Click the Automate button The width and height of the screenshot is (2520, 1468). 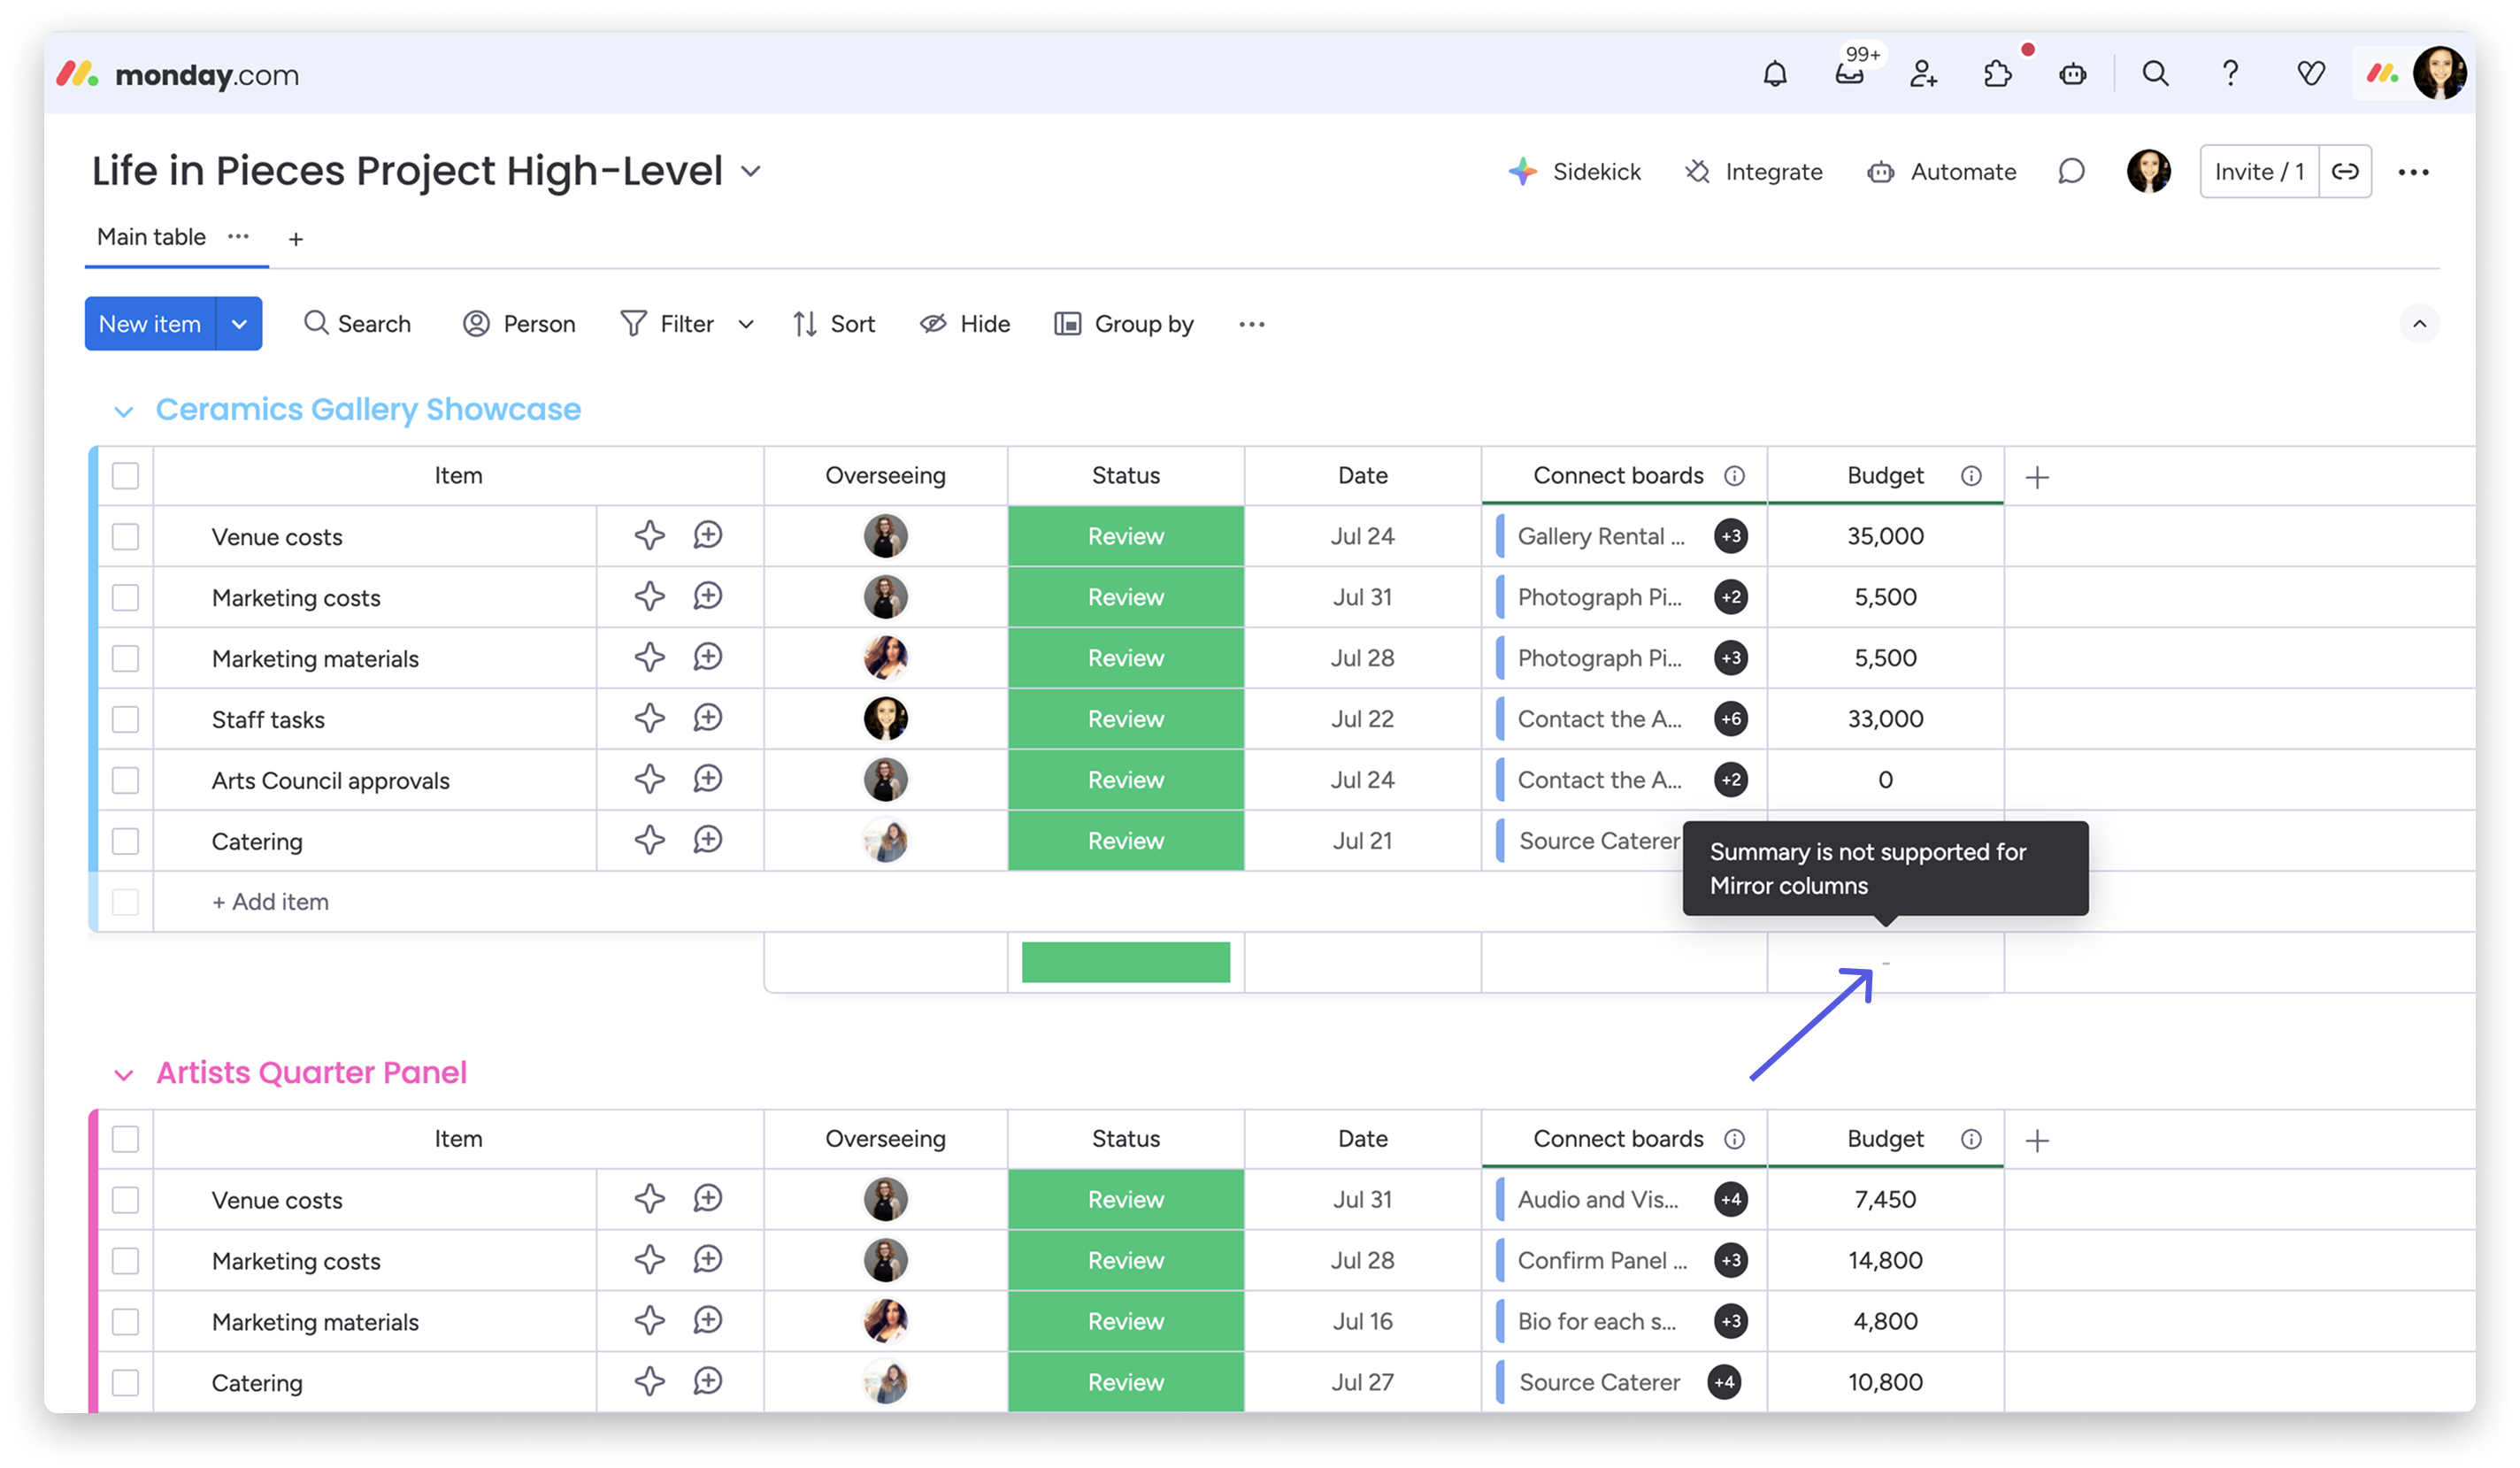pyautogui.click(x=1942, y=172)
